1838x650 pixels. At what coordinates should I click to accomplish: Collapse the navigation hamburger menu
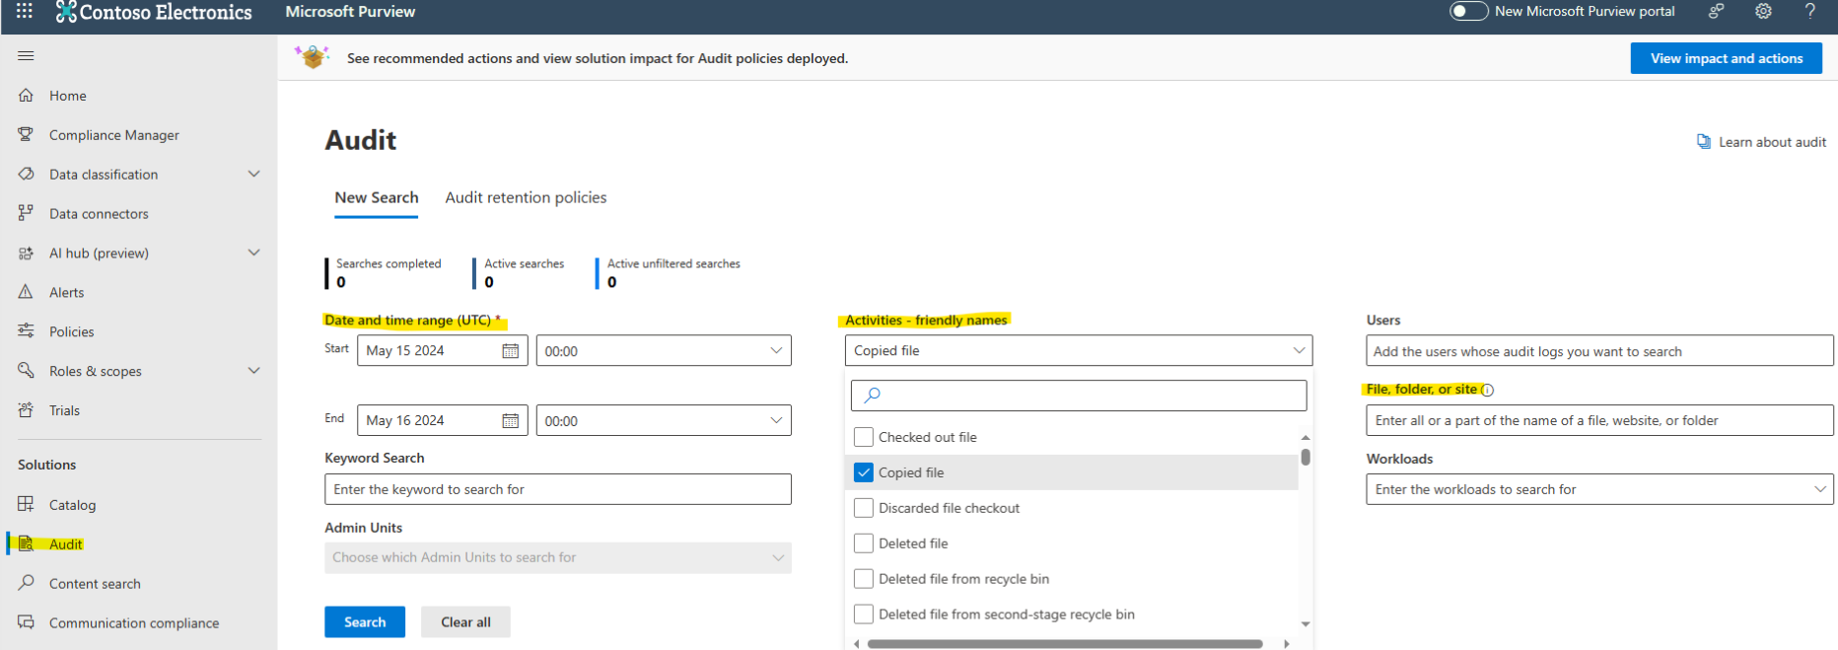pos(26,55)
